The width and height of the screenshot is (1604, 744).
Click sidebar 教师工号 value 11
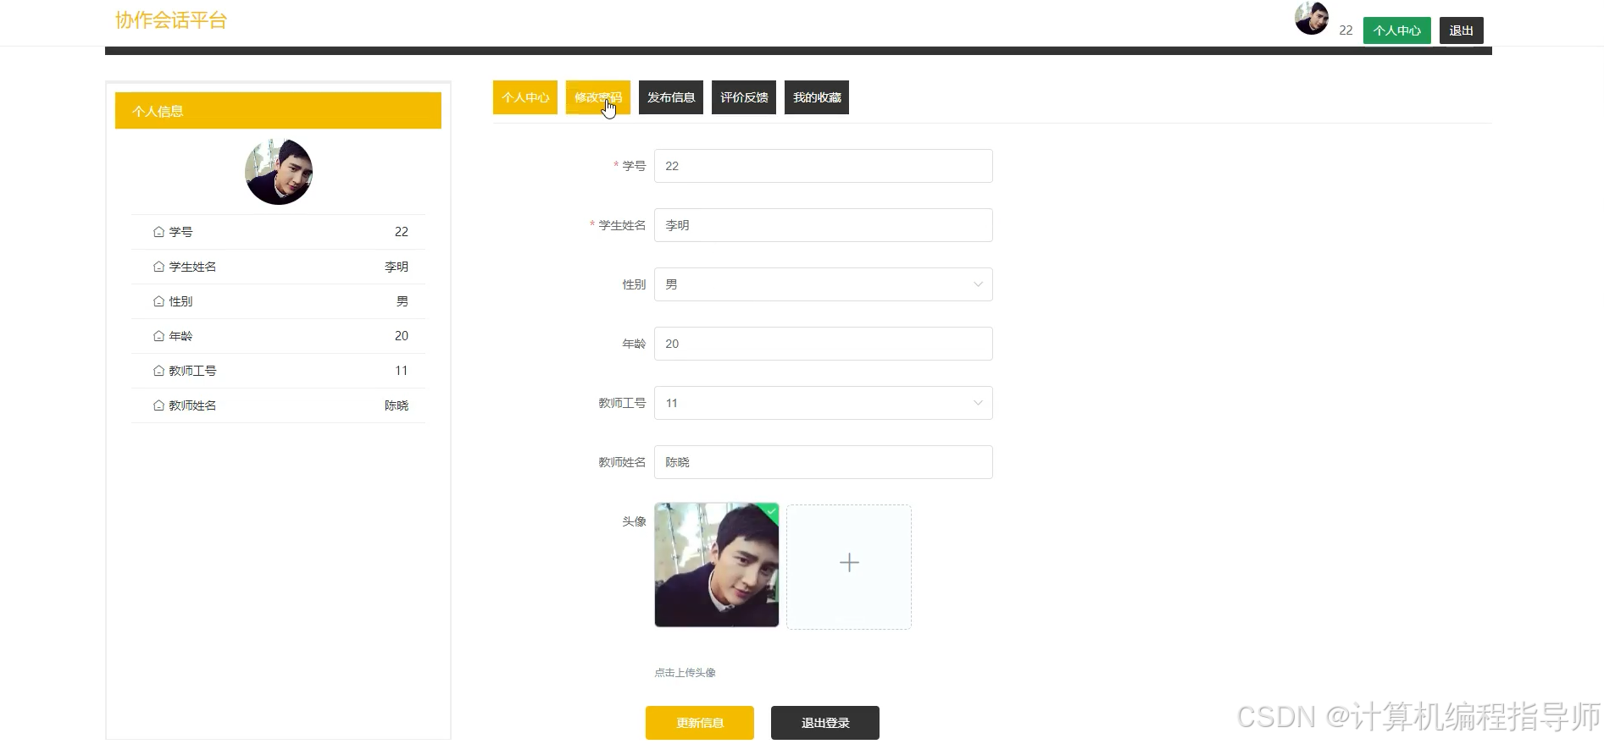click(402, 371)
